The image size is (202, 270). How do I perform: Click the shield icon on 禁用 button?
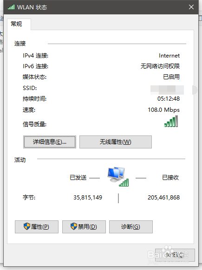(74, 226)
